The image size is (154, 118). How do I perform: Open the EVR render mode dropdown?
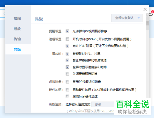click(103, 104)
